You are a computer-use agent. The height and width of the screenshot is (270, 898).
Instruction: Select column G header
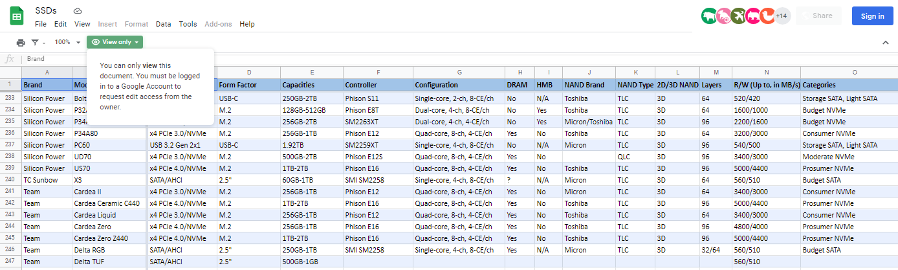tap(459, 72)
